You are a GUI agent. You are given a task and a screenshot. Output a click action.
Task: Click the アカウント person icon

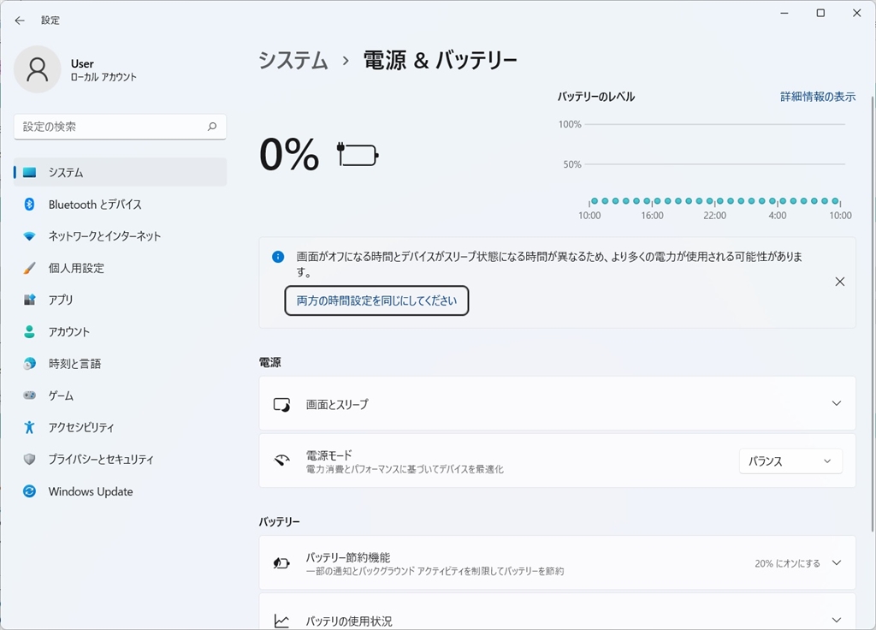click(29, 331)
